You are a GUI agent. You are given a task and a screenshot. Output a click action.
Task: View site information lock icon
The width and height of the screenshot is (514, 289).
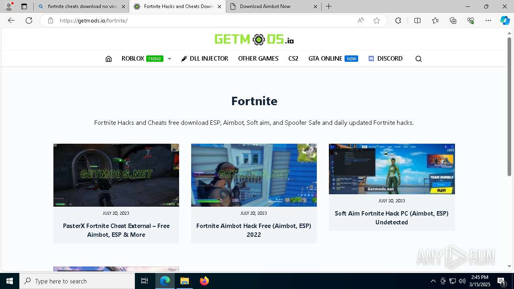(50, 20)
